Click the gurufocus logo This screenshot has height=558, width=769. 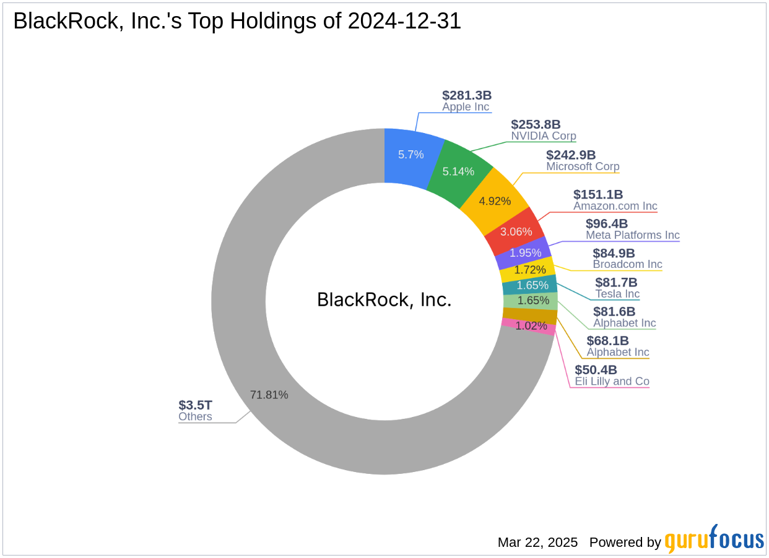click(714, 539)
